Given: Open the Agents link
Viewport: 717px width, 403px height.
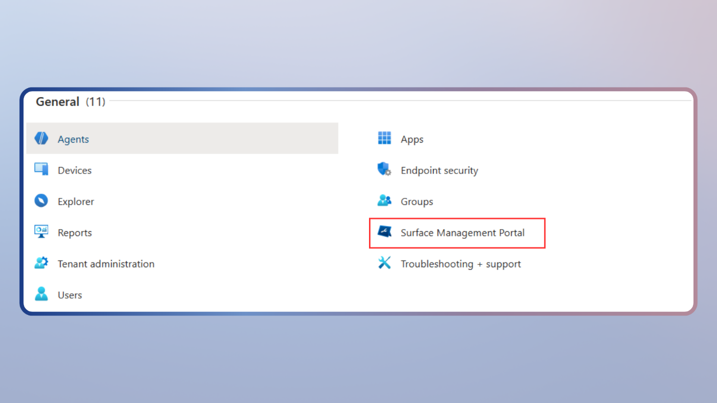Looking at the screenshot, I should point(73,140).
